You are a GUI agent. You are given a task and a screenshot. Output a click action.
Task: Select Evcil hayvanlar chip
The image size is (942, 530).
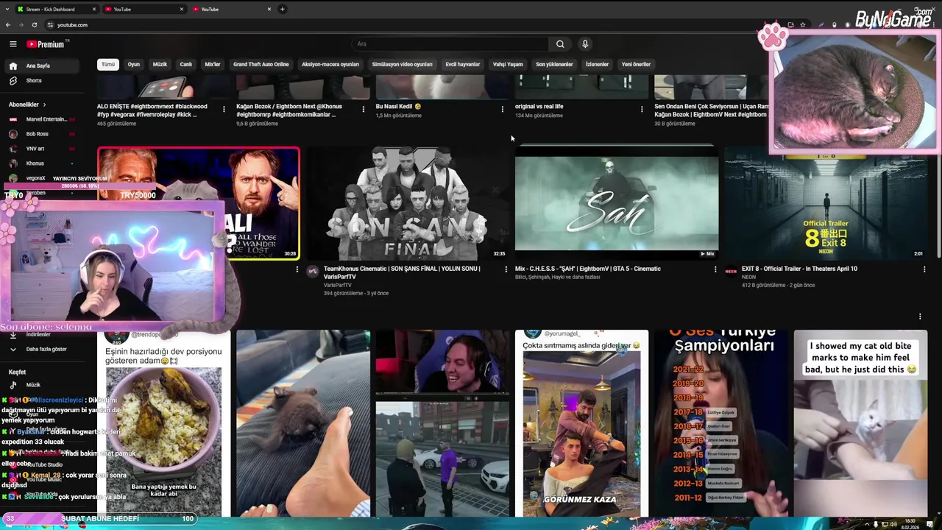click(x=463, y=64)
